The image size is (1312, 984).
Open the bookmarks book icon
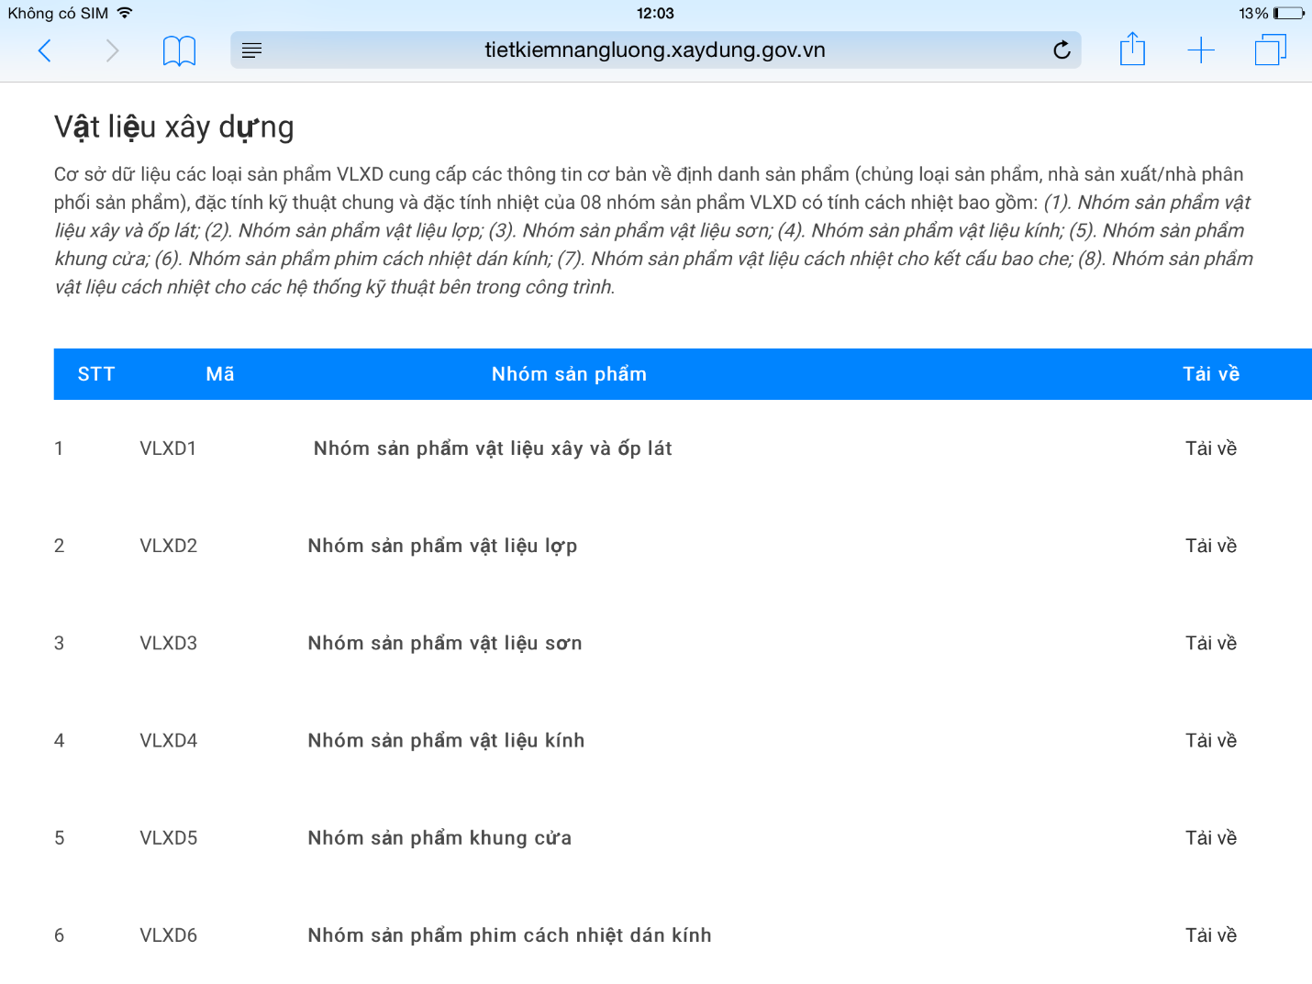(179, 50)
